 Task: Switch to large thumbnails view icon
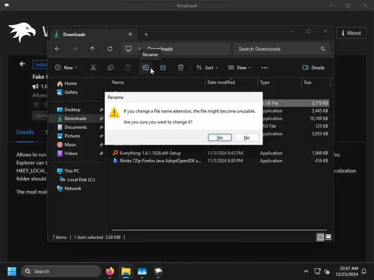point(328,237)
